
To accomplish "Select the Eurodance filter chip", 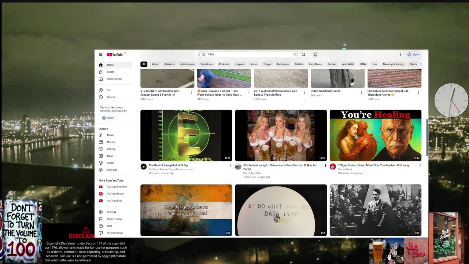I will coord(283,64).
